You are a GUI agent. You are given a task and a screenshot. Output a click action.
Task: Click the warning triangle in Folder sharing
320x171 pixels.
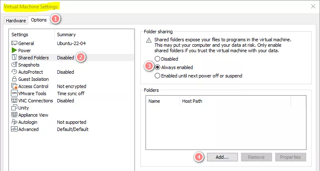click(149, 40)
